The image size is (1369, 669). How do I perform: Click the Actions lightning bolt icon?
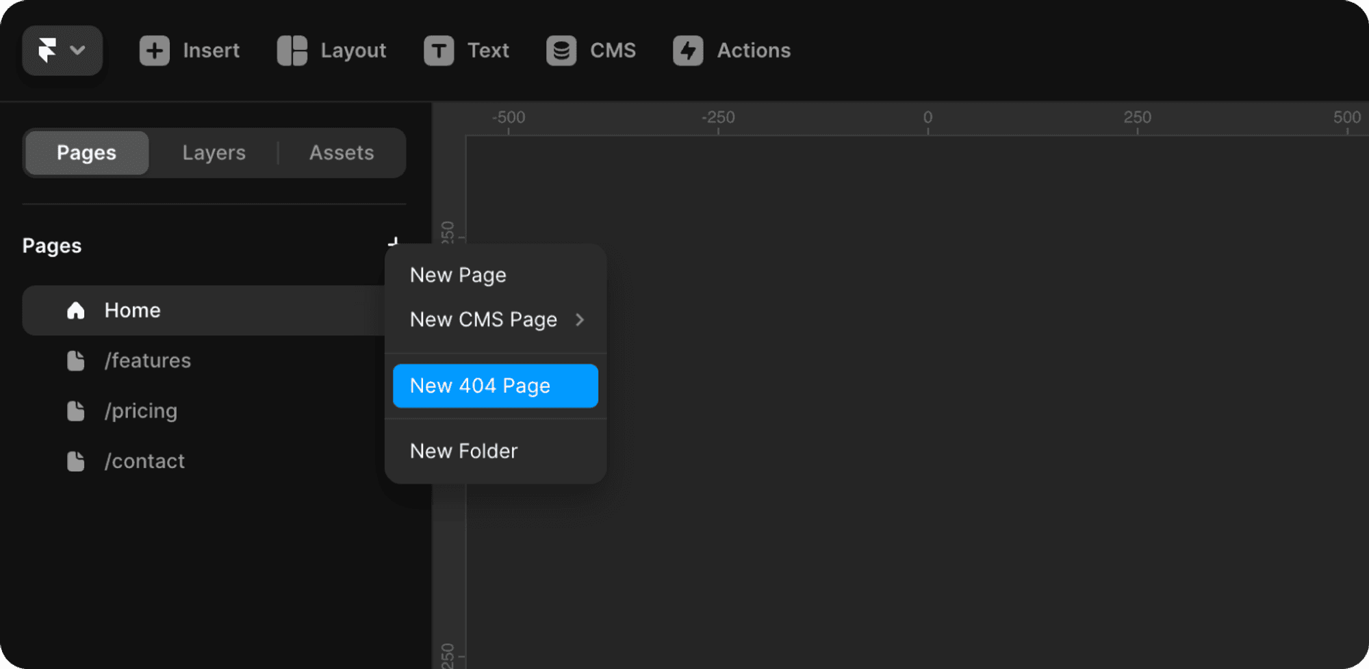click(x=688, y=51)
